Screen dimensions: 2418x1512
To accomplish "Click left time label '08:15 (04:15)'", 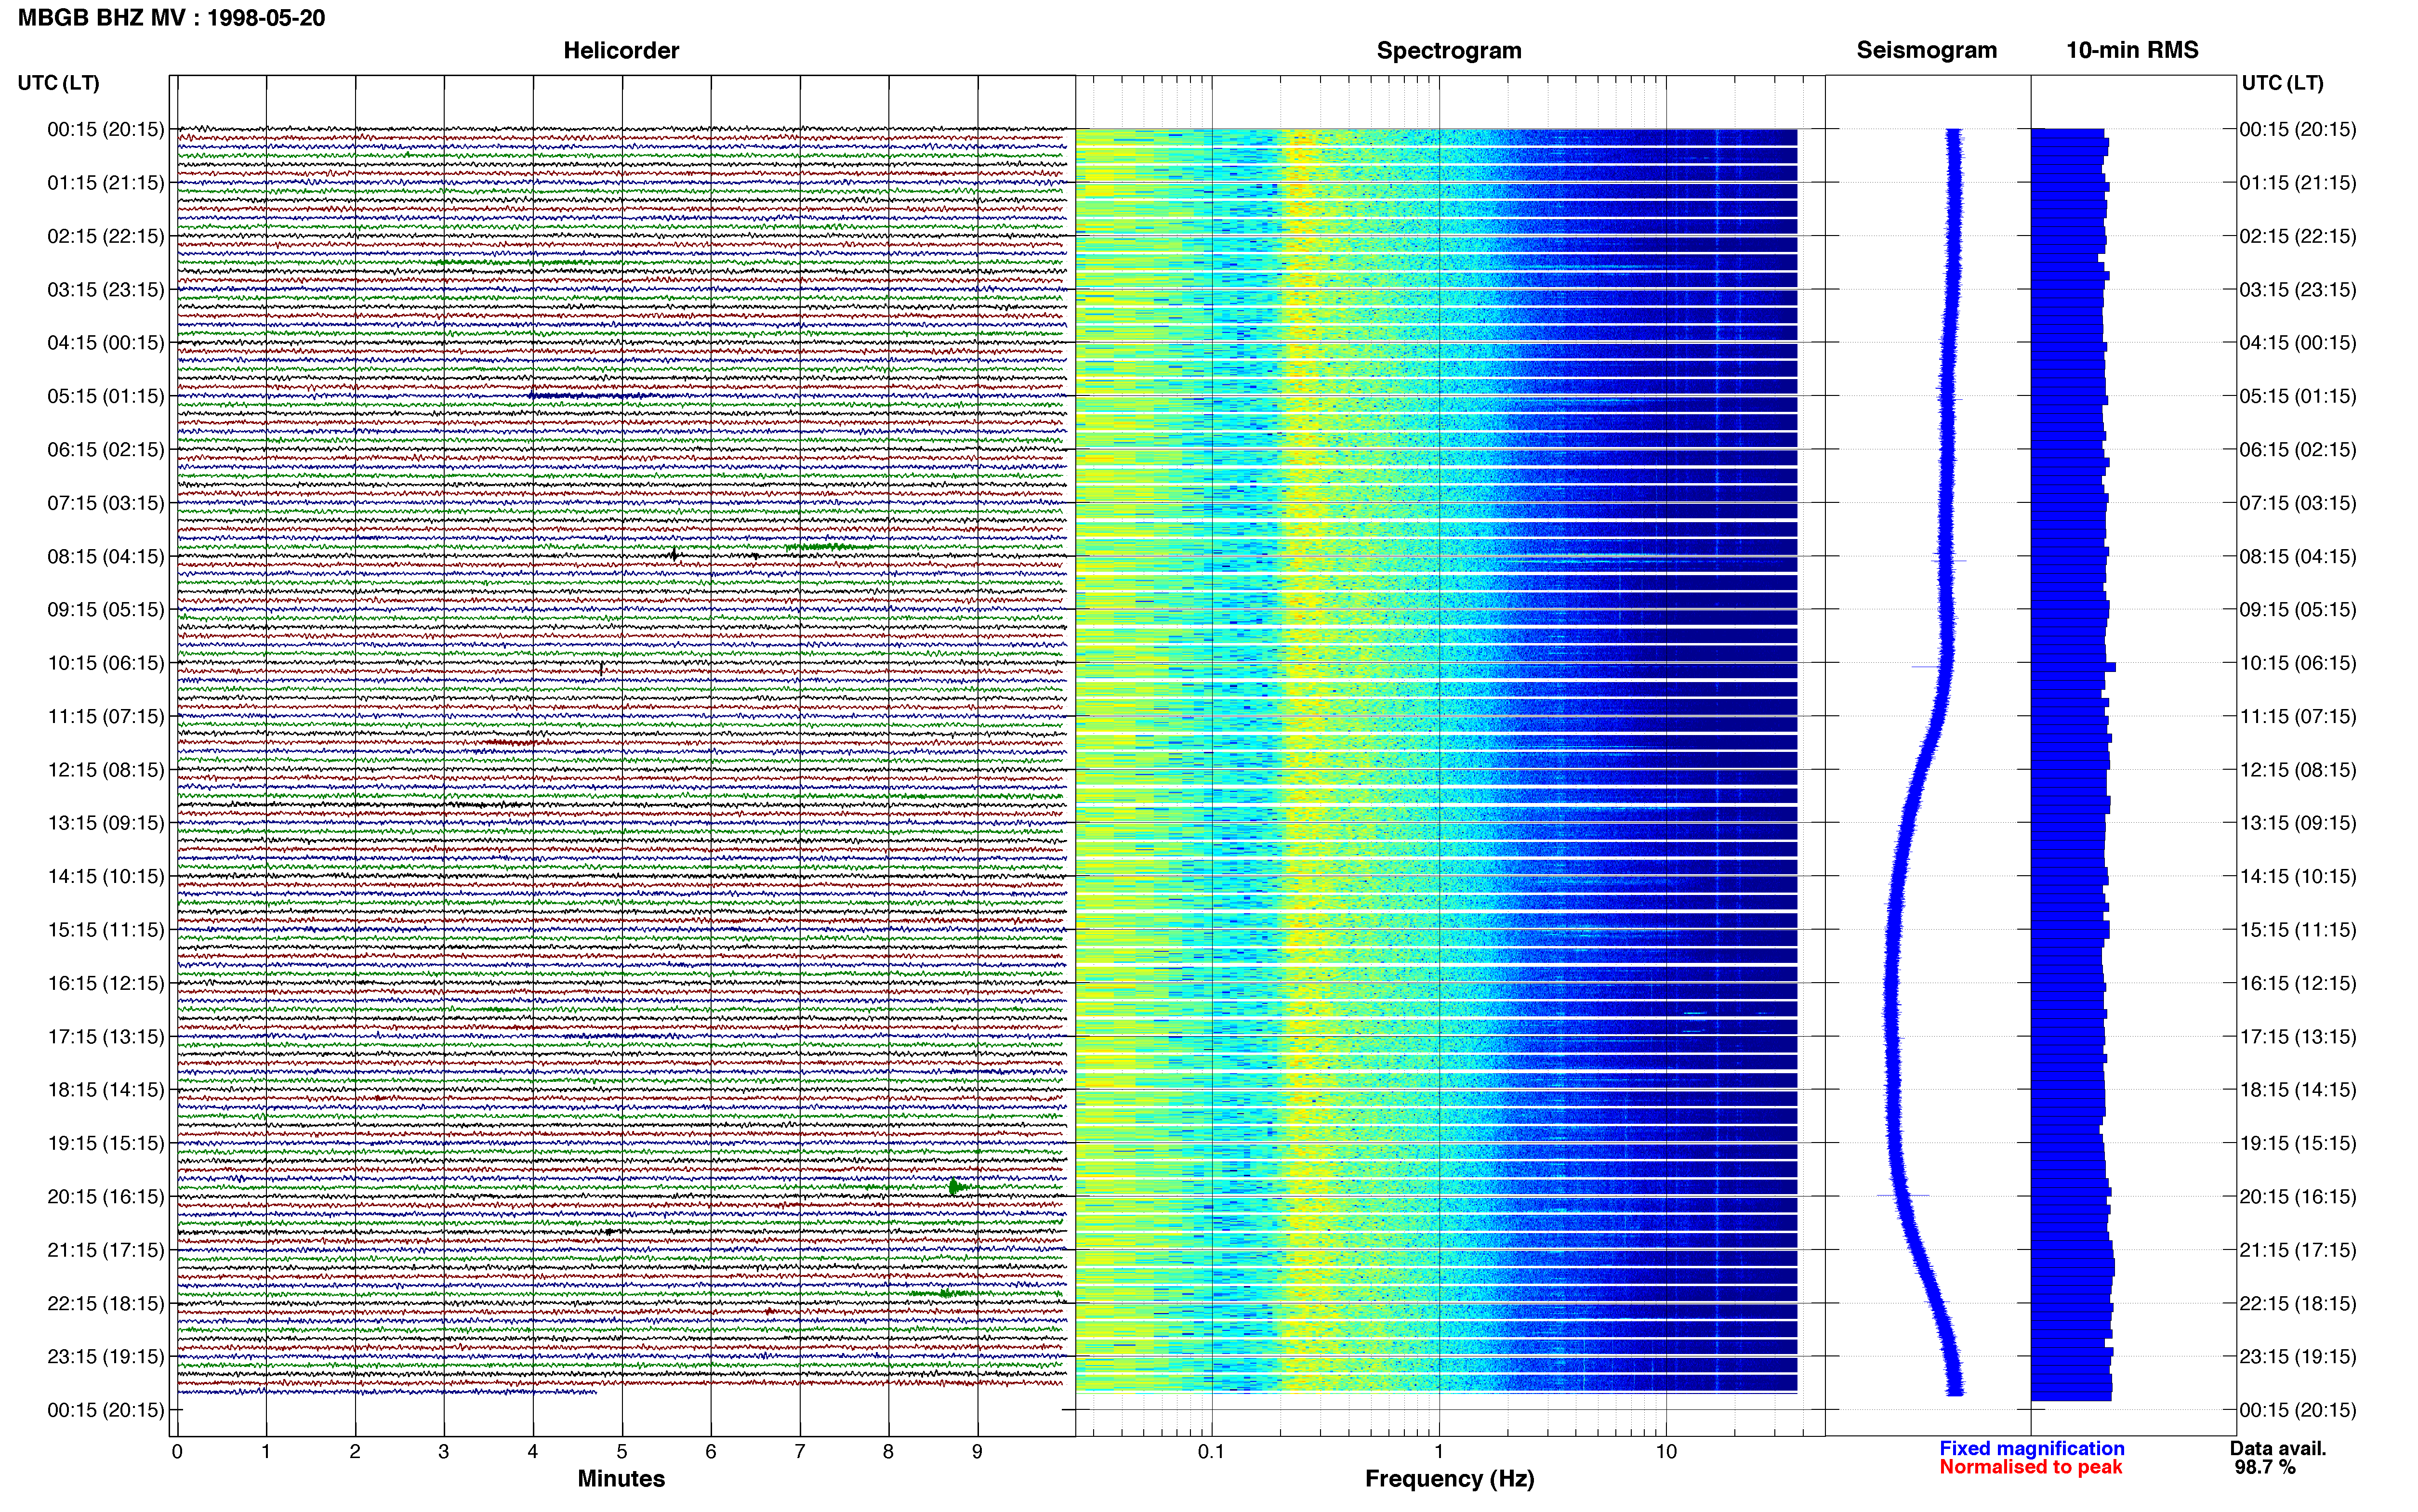I will [x=106, y=556].
